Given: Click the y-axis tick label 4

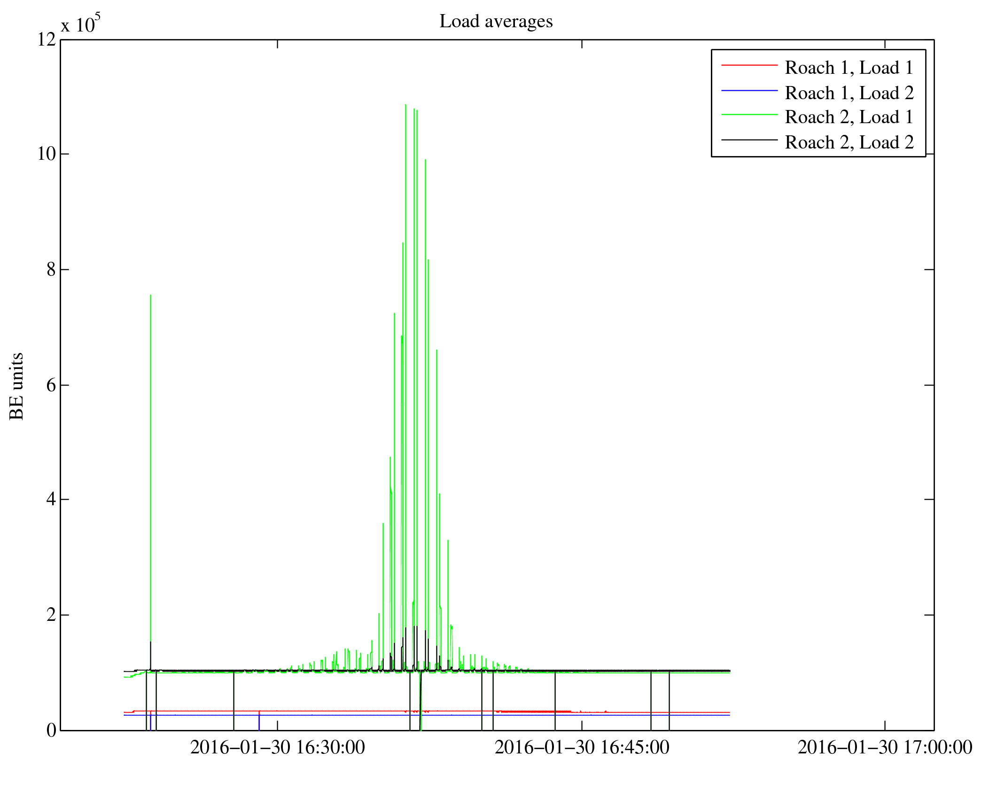Looking at the screenshot, I should click(x=51, y=499).
